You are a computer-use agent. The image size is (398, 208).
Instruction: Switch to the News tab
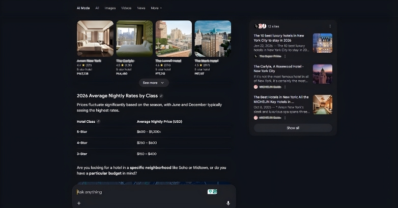click(x=141, y=8)
